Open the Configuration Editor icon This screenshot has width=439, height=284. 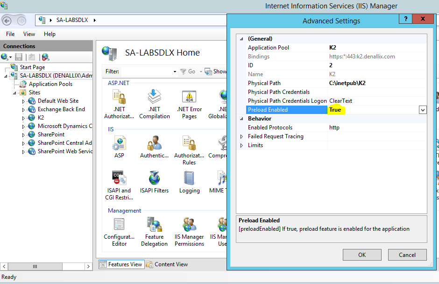[x=119, y=224]
